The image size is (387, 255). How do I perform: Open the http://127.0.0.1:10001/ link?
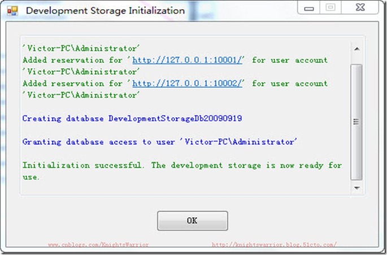[188, 60]
